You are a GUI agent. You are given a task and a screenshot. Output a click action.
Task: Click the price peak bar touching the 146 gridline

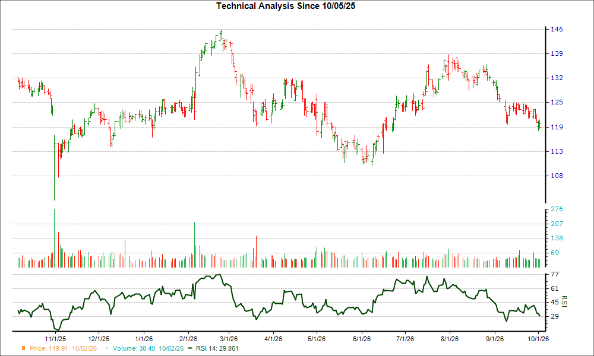click(222, 34)
